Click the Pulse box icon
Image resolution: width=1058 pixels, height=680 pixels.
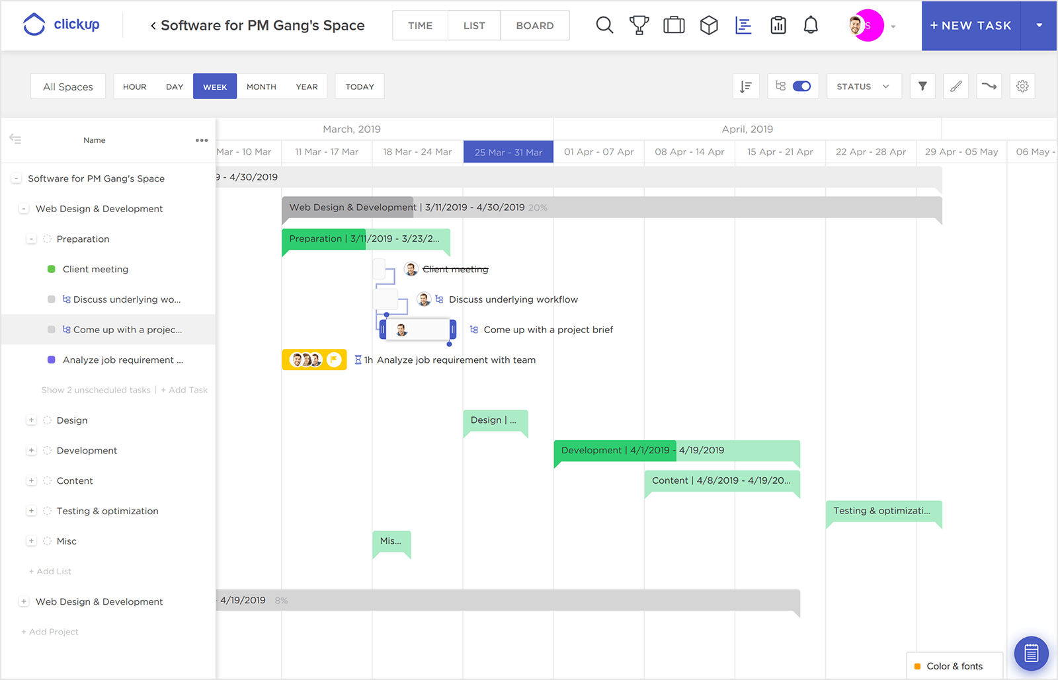tap(709, 25)
